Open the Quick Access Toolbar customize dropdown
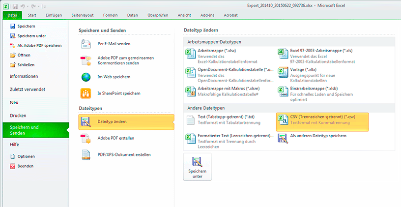Viewport: 401px width, 207px height. tap(45, 6)
